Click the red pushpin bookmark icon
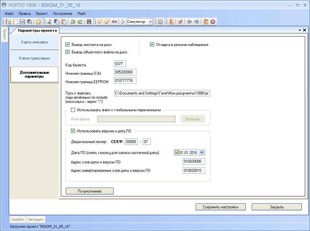Viewport: 310px width, 231px height. [x=180, y=22]
